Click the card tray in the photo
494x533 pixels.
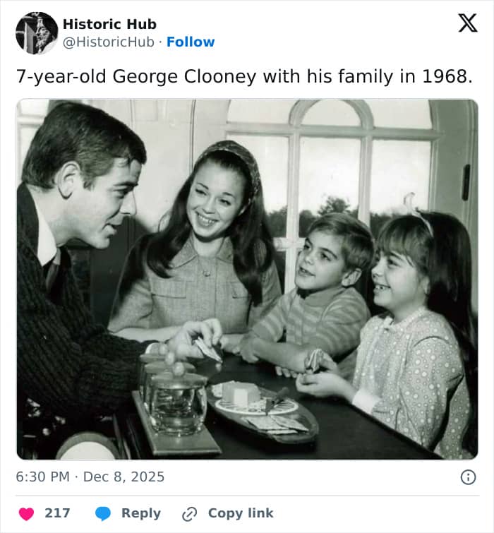tap(261, 412)
